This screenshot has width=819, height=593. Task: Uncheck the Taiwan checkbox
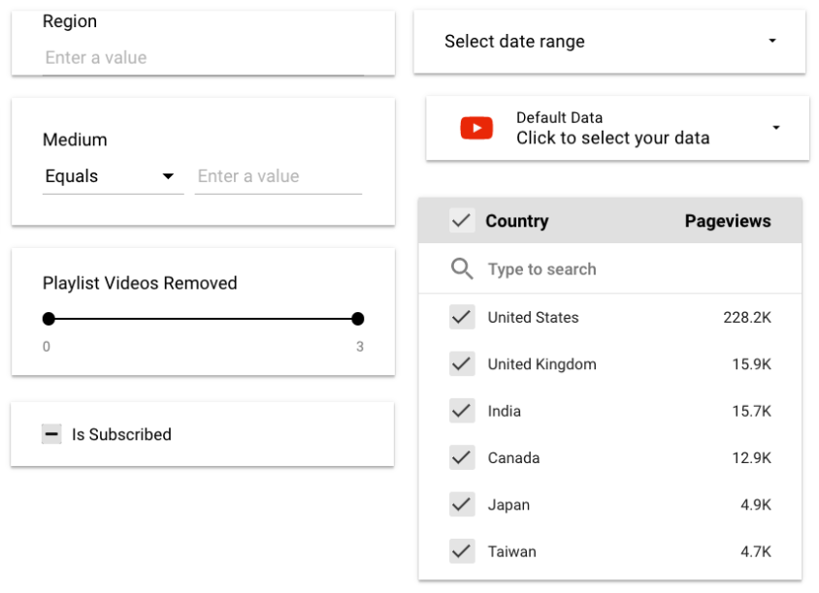pyautogui.click(x=462, y=551)
